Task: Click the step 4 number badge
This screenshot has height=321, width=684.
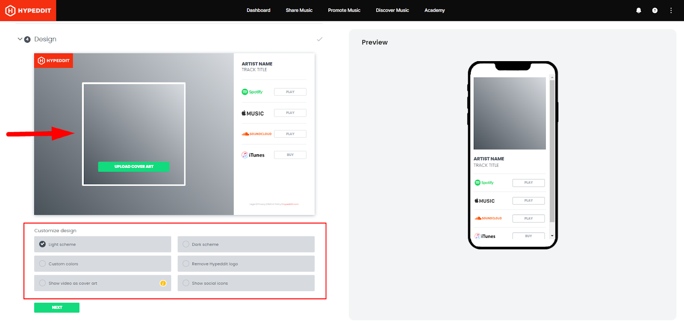Action: [x=27, y=39]
